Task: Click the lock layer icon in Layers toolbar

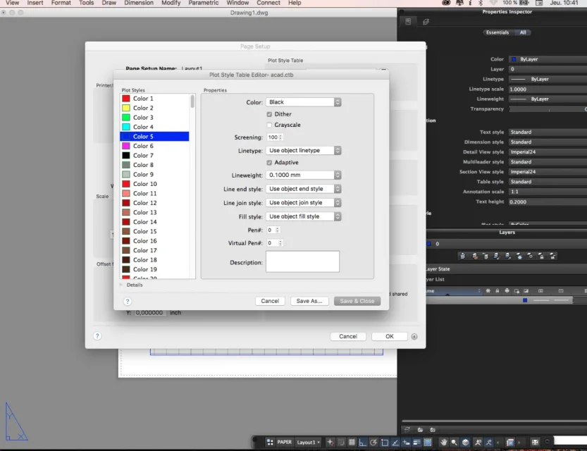Action: (x=498, y=290)
